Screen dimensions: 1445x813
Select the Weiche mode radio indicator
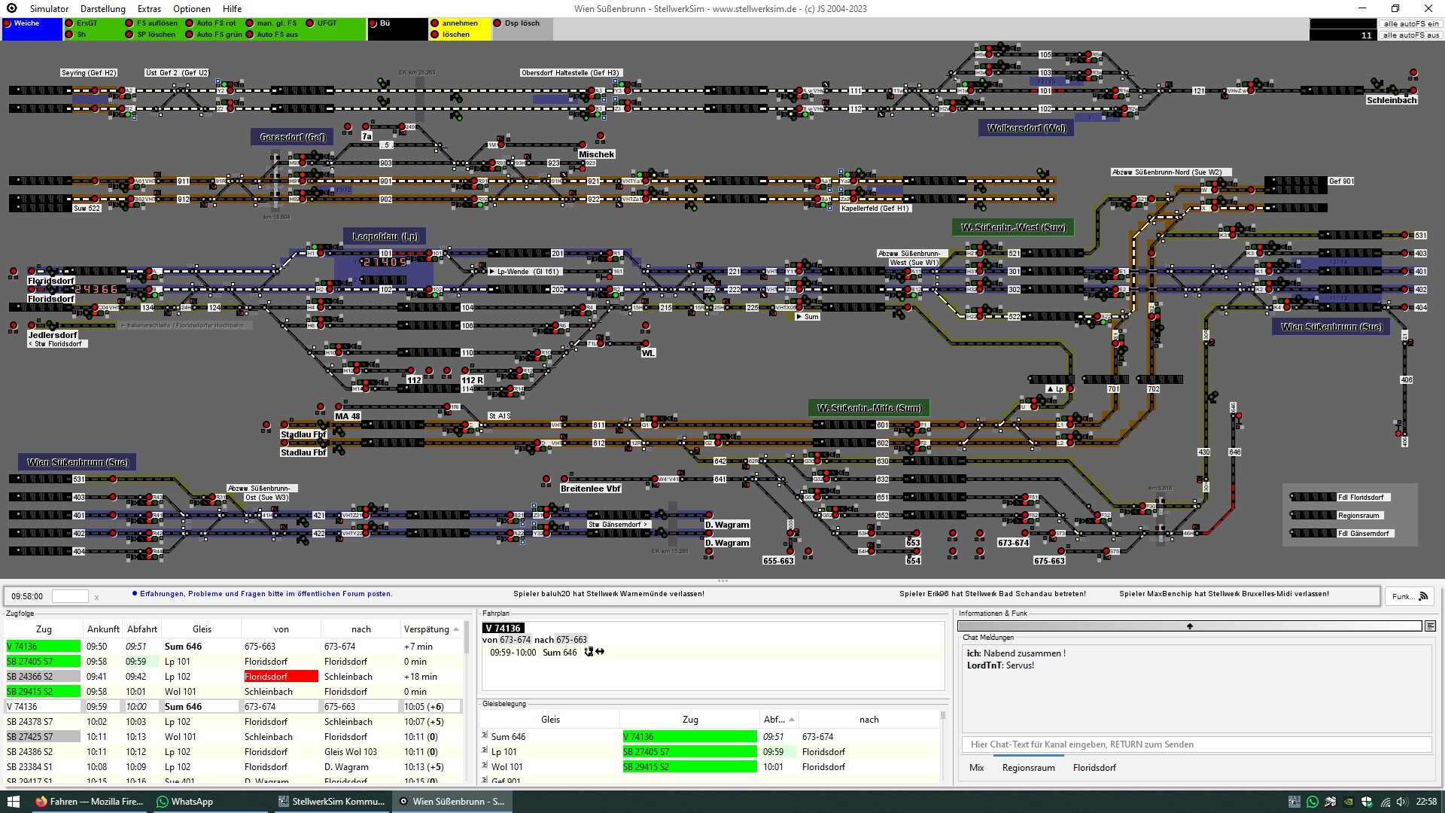pyautogui.click(x=8, y=24)
